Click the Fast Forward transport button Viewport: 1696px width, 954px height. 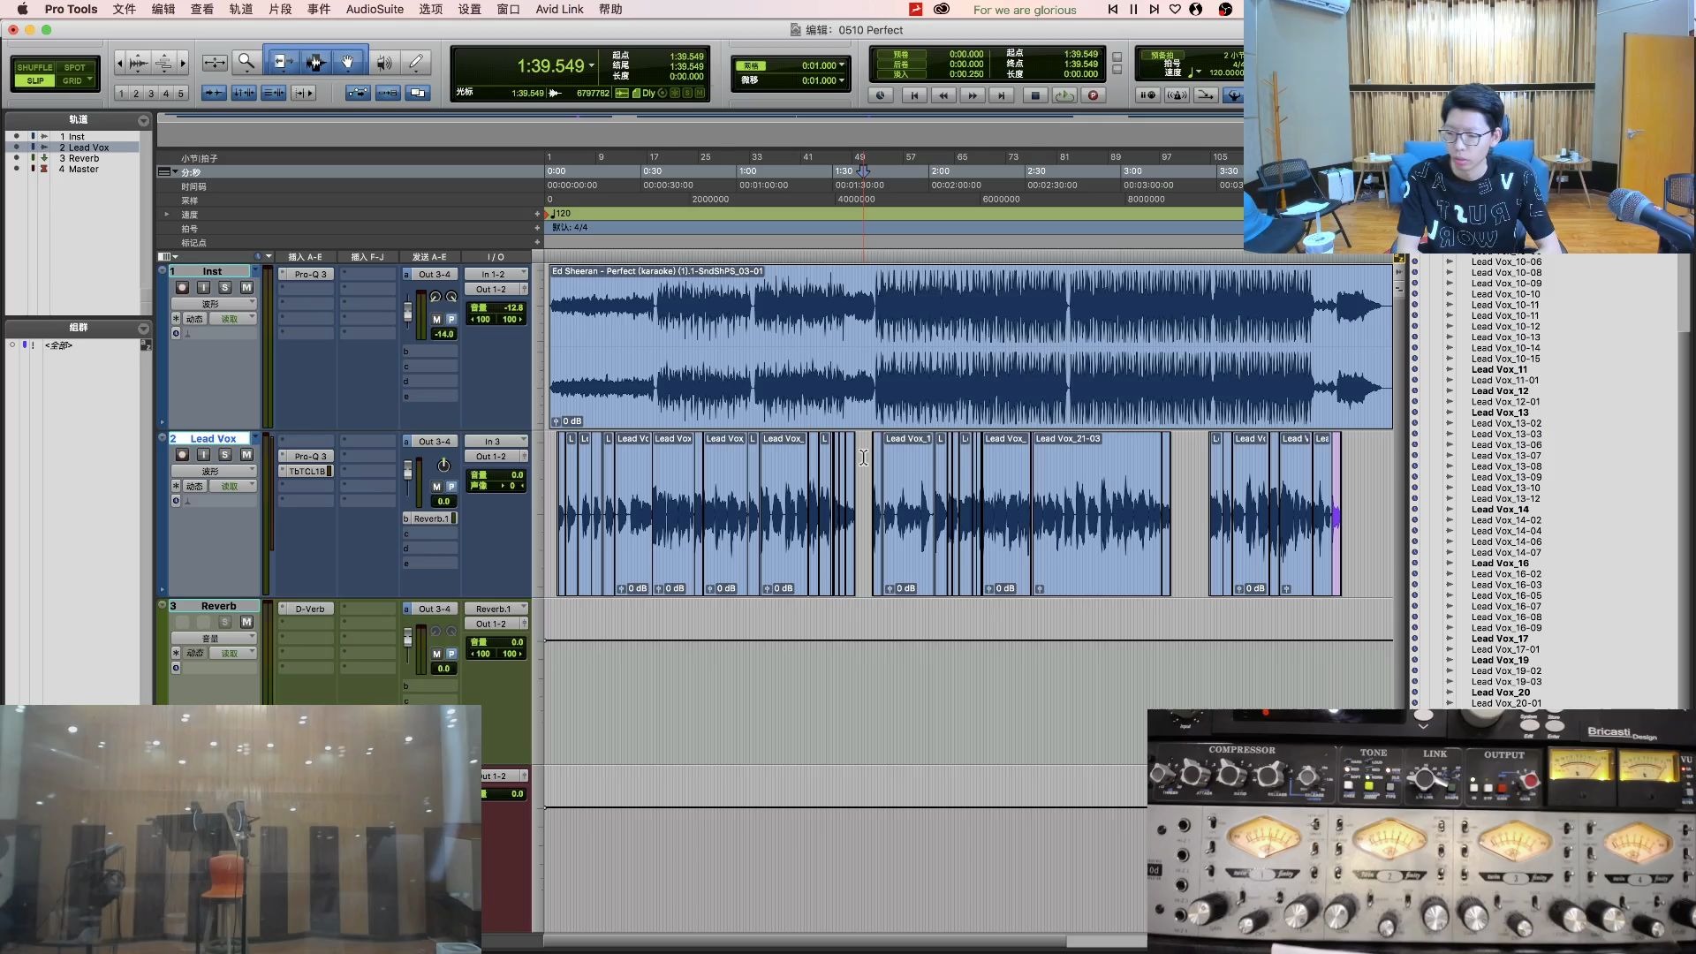tap(973, 95)
